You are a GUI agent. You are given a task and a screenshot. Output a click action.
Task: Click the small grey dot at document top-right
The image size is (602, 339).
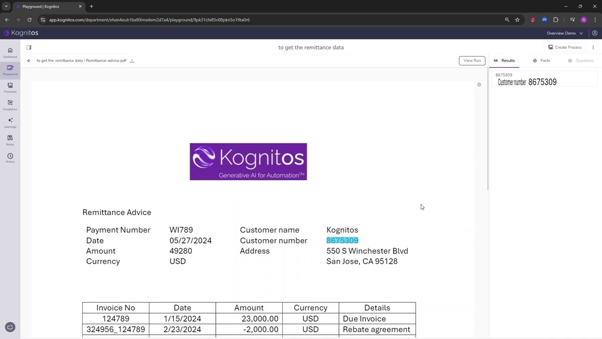[479, 84]
